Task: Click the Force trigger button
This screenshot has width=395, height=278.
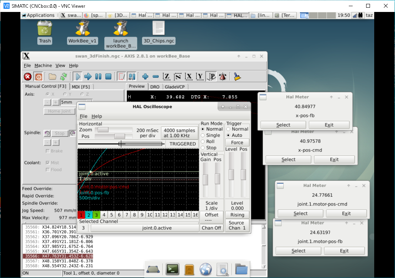Action: tap(237, 143)
